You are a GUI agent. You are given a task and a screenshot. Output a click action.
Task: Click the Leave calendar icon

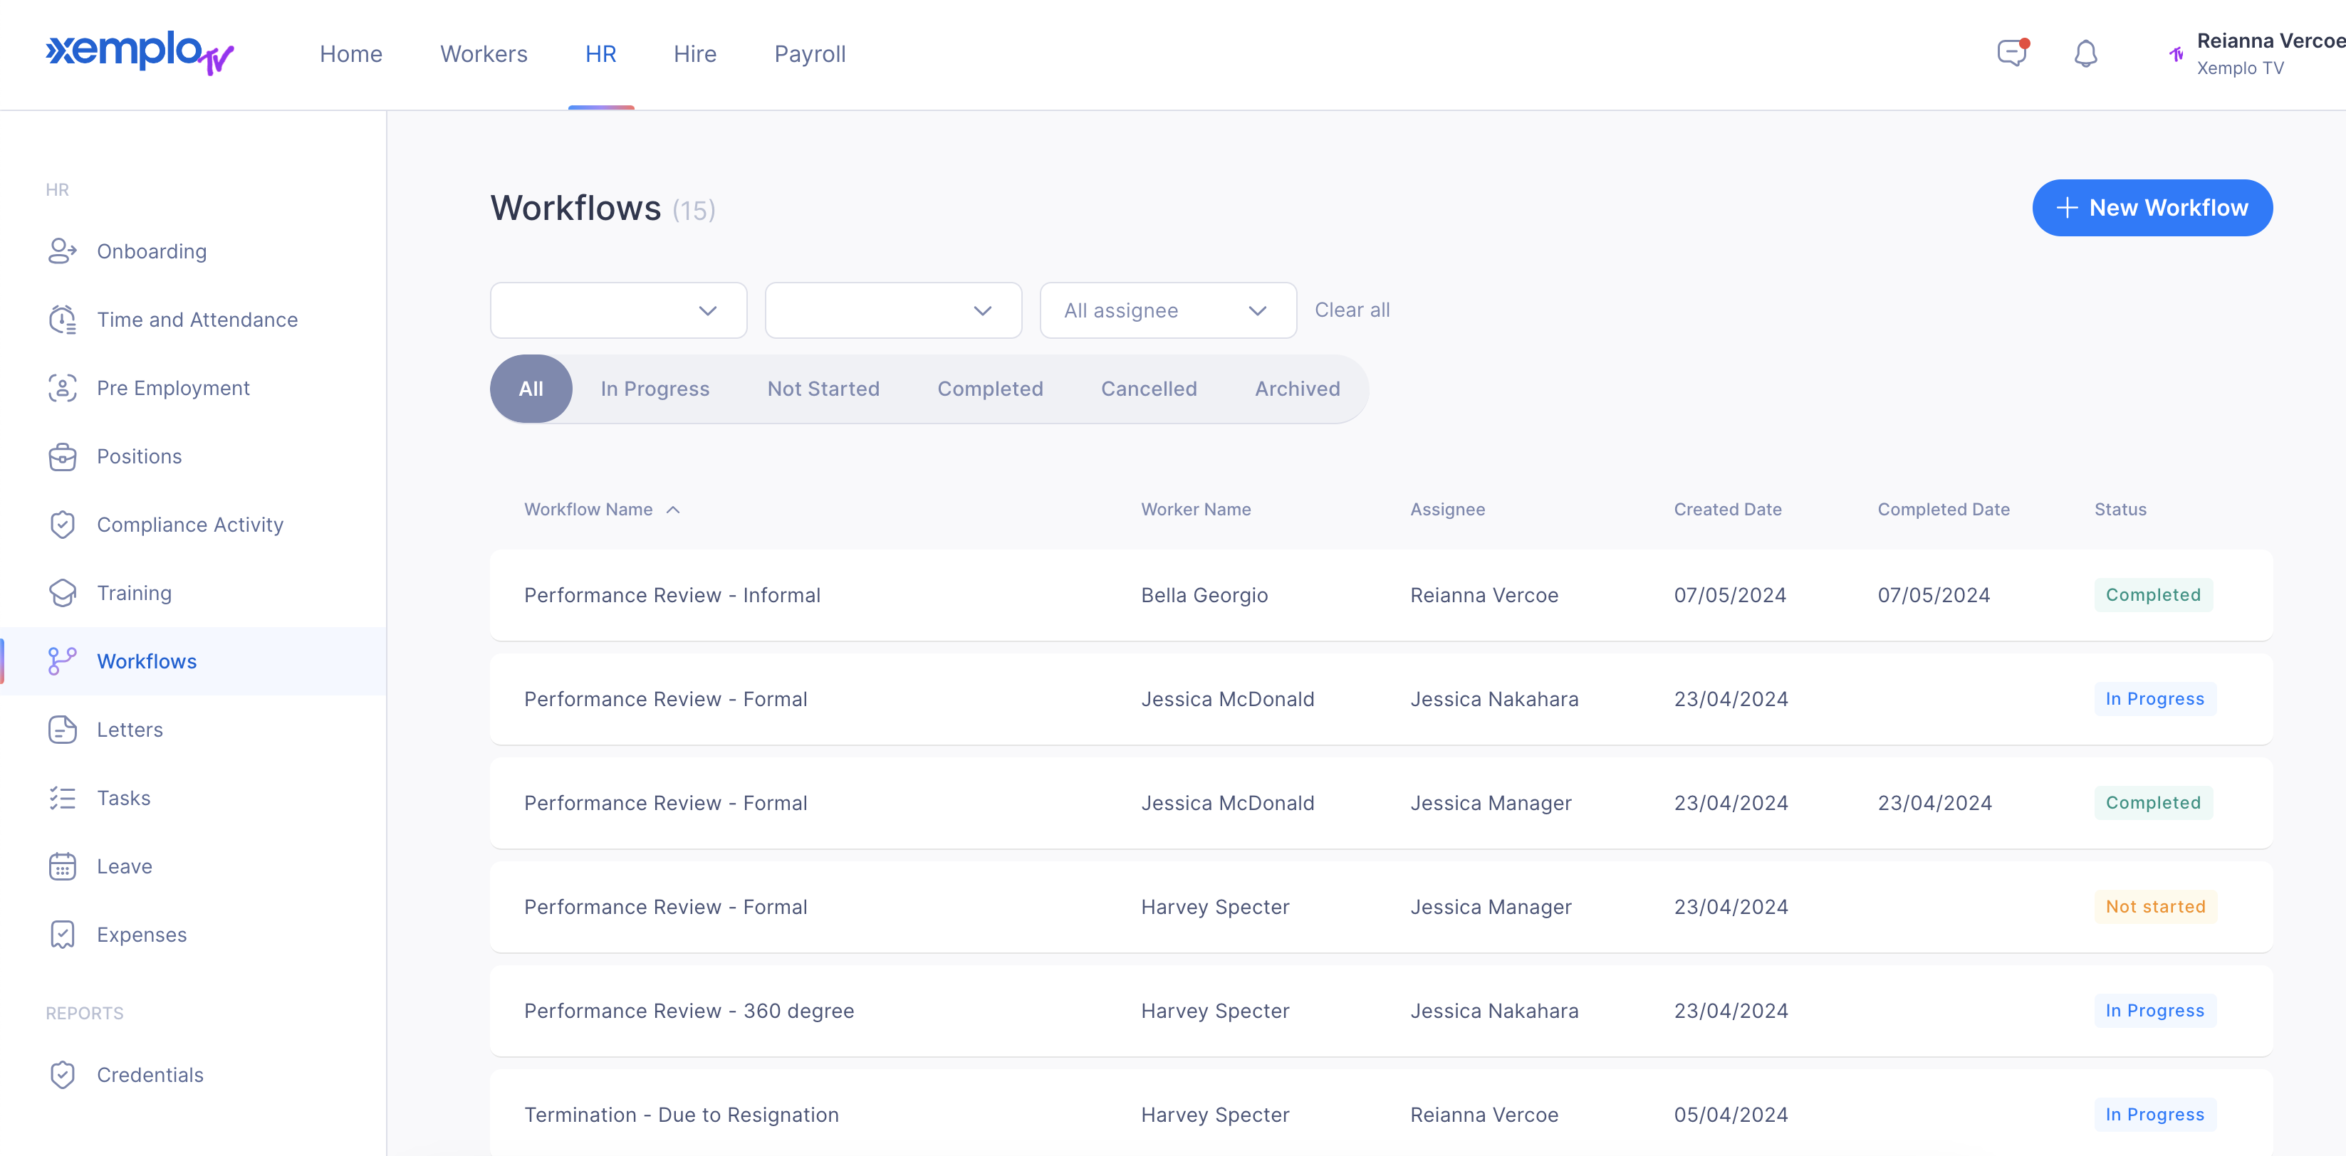point(62,866)
